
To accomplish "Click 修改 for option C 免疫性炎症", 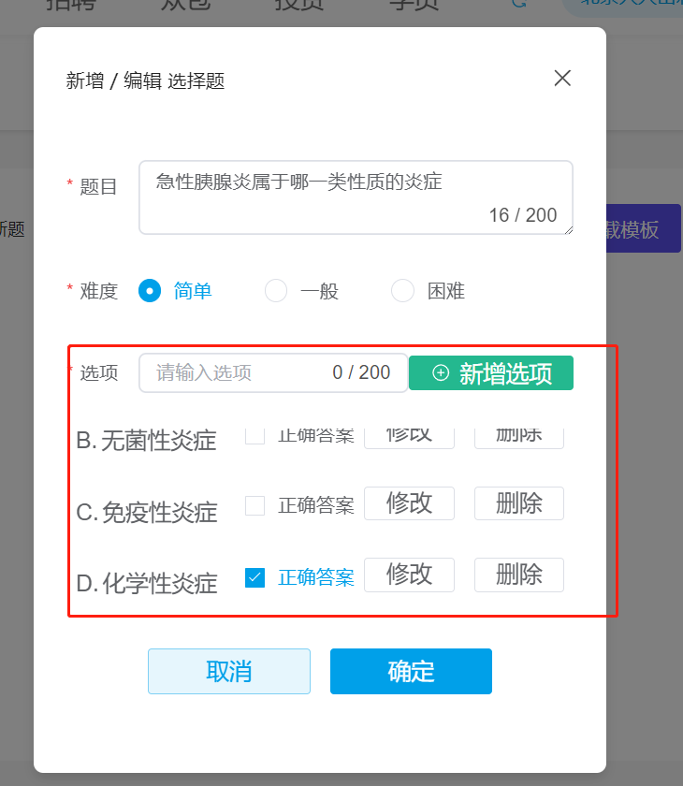I will 409,503.
